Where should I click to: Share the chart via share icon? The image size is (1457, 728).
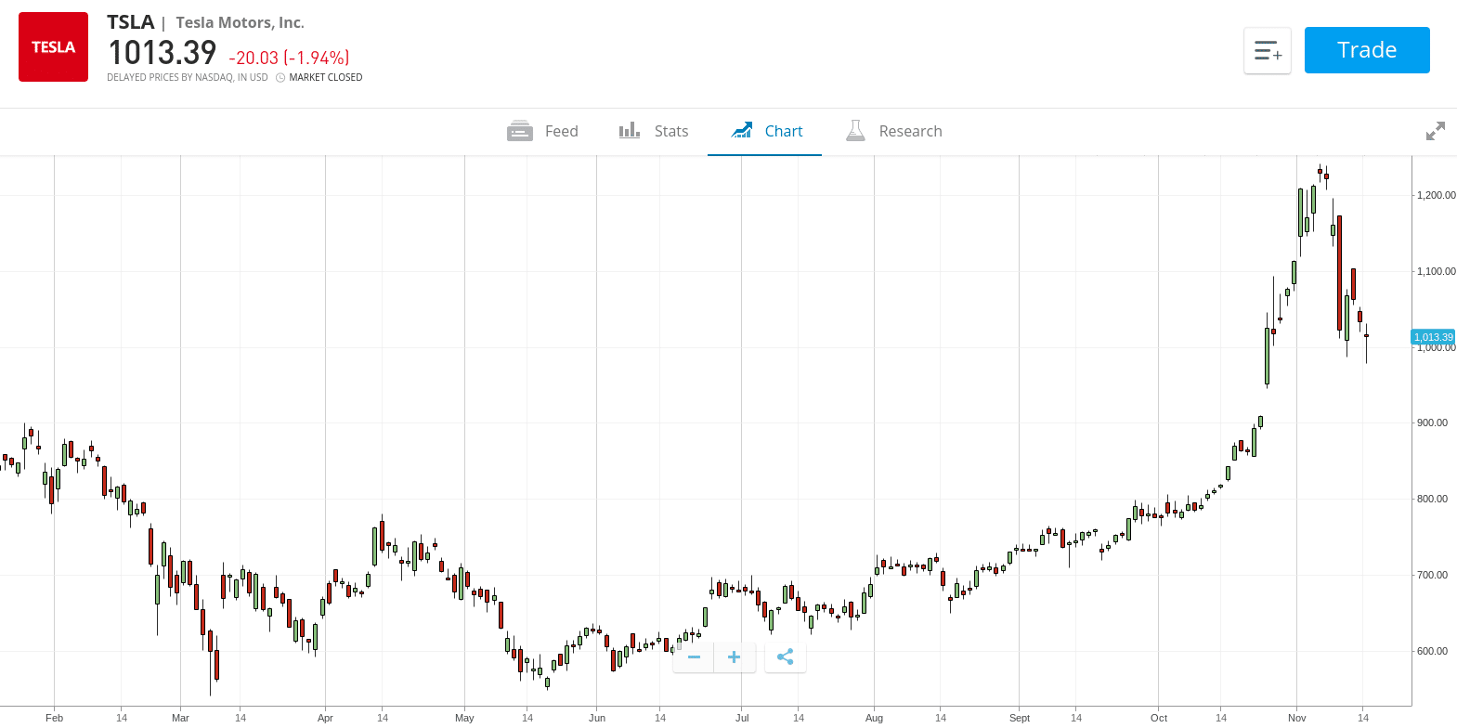(x=786, y=657)
